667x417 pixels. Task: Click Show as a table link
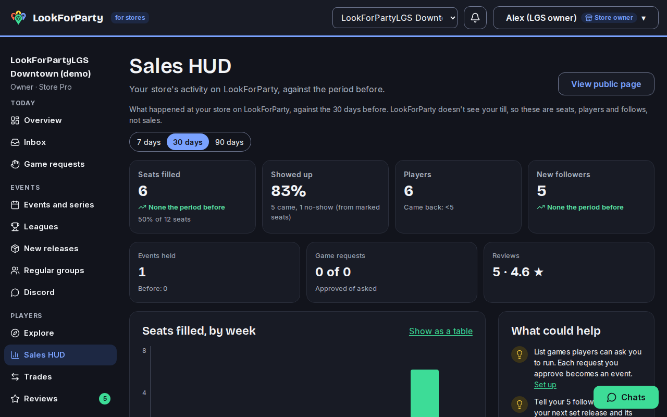point(441,331)
